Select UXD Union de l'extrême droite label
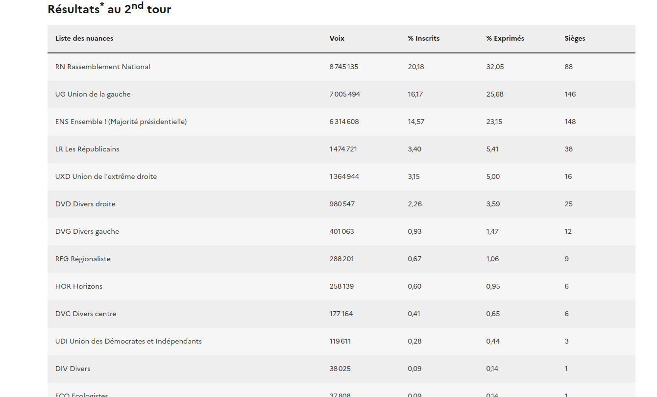The width and height of the screenshot is (657, 397). coord(106,176)
